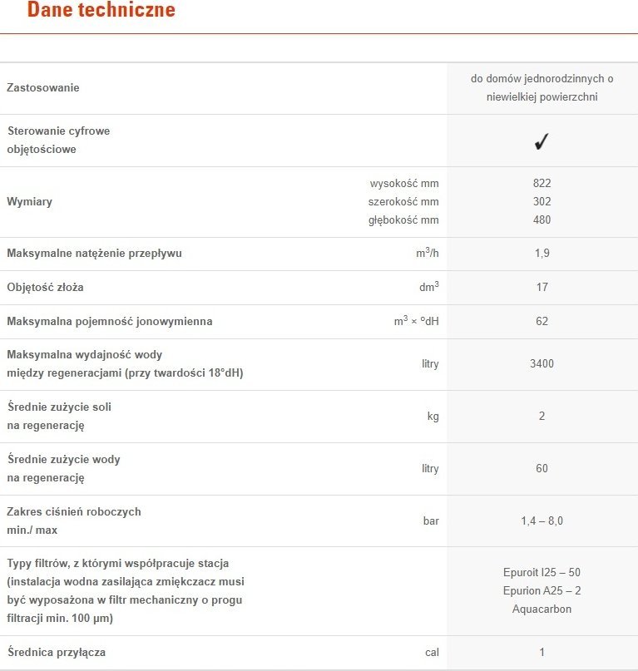The width and height of the screenshot is (638, 671).
Task: Select the flow rate value 1,9
Action: coord(542,254)
